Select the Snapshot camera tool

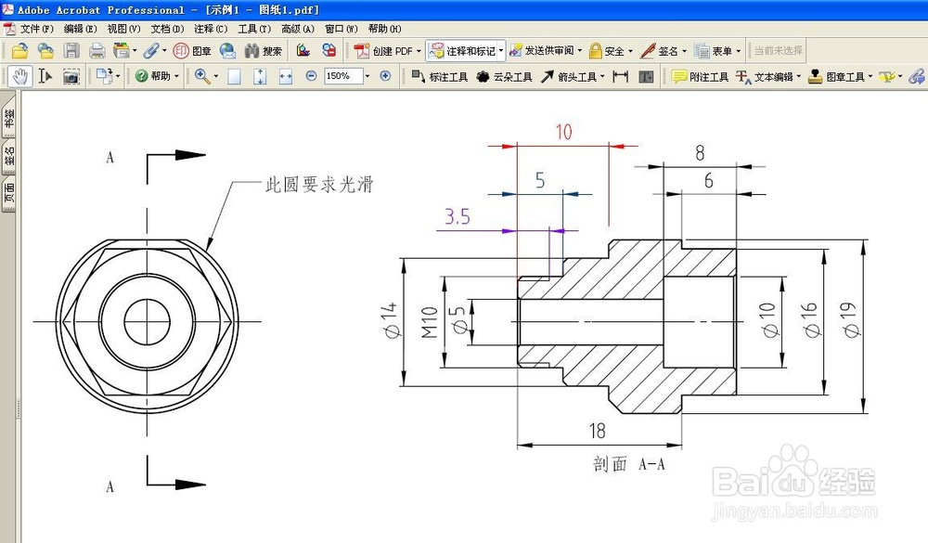tap(71, 76)
